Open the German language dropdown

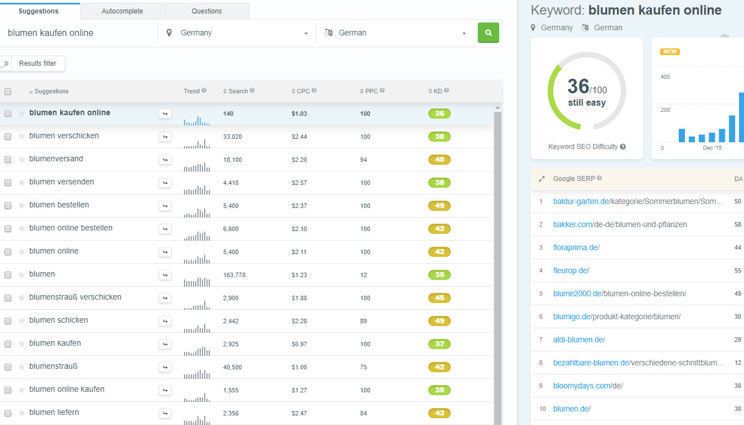click(x=395, y=33)
